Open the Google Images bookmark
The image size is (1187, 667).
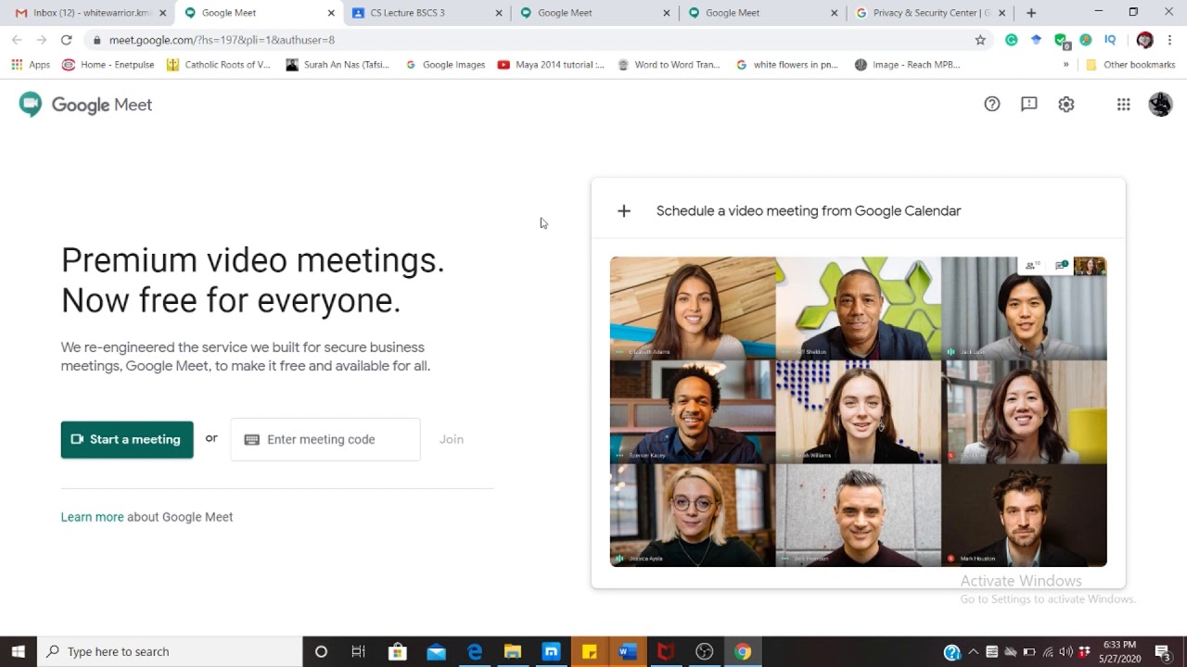tap(445, 65)
